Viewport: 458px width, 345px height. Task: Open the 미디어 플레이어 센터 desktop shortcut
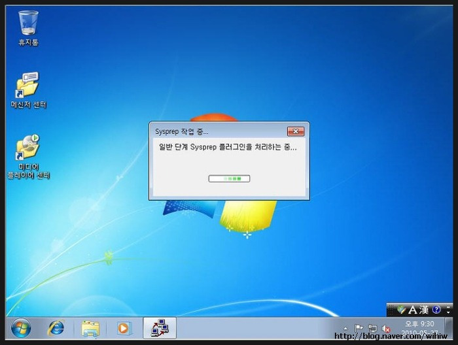[28, 157]
